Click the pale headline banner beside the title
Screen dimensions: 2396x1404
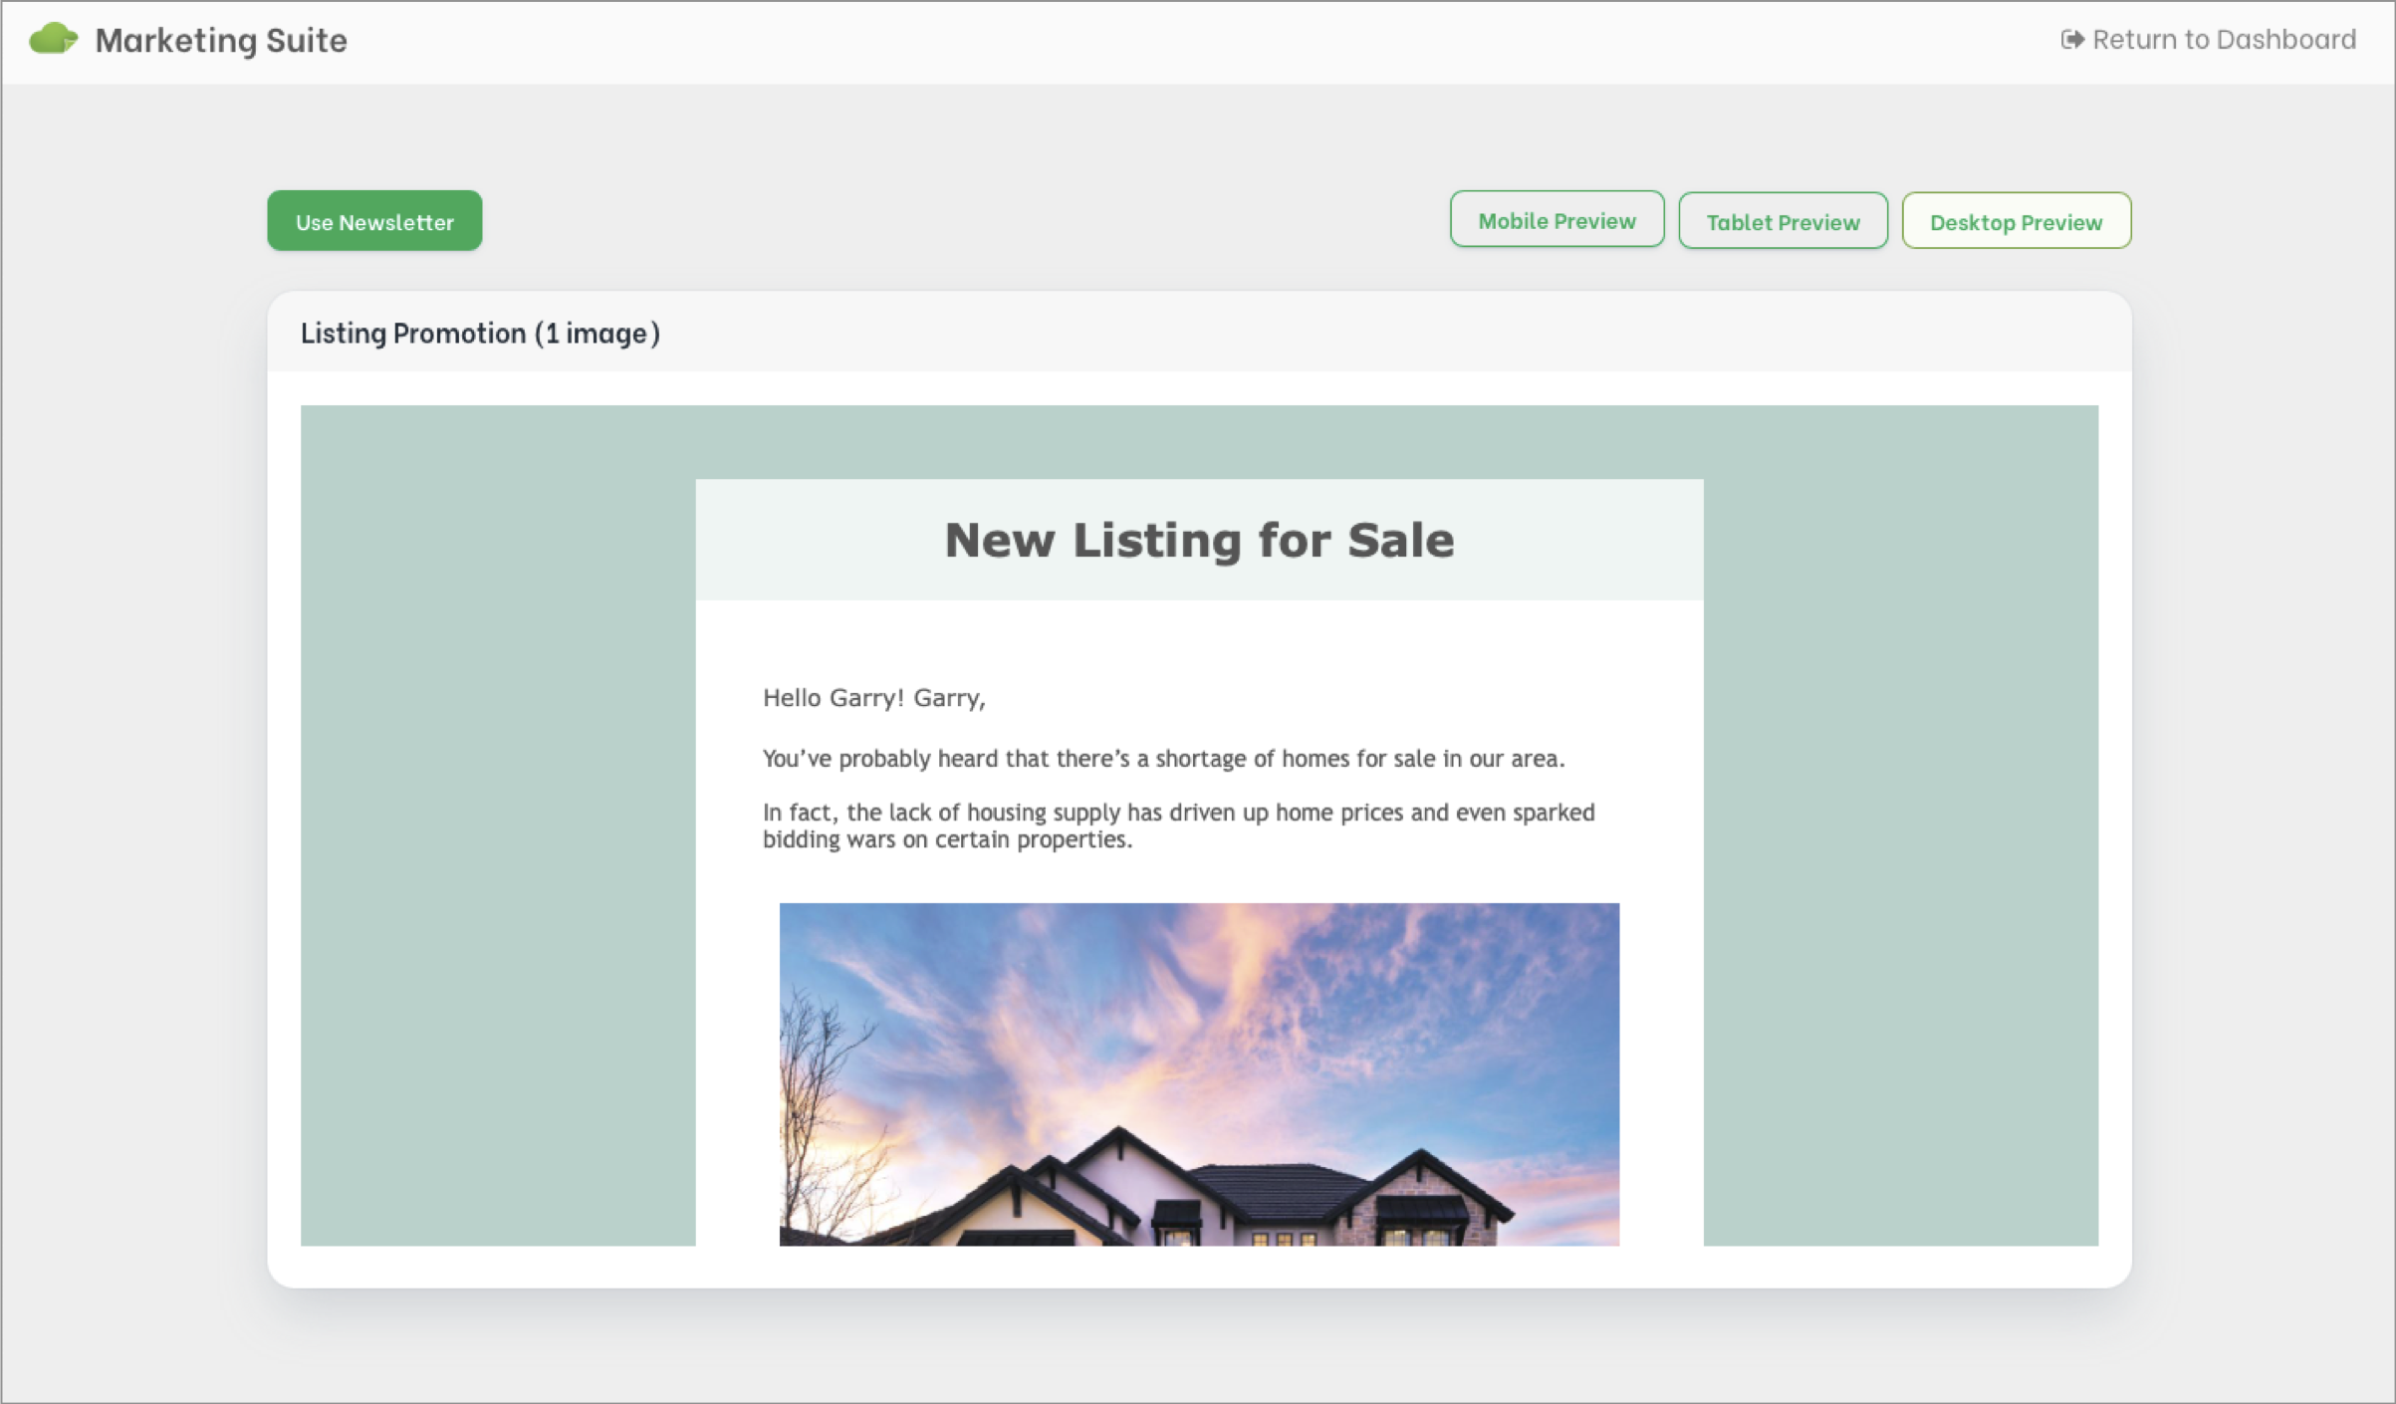[817, 540]
